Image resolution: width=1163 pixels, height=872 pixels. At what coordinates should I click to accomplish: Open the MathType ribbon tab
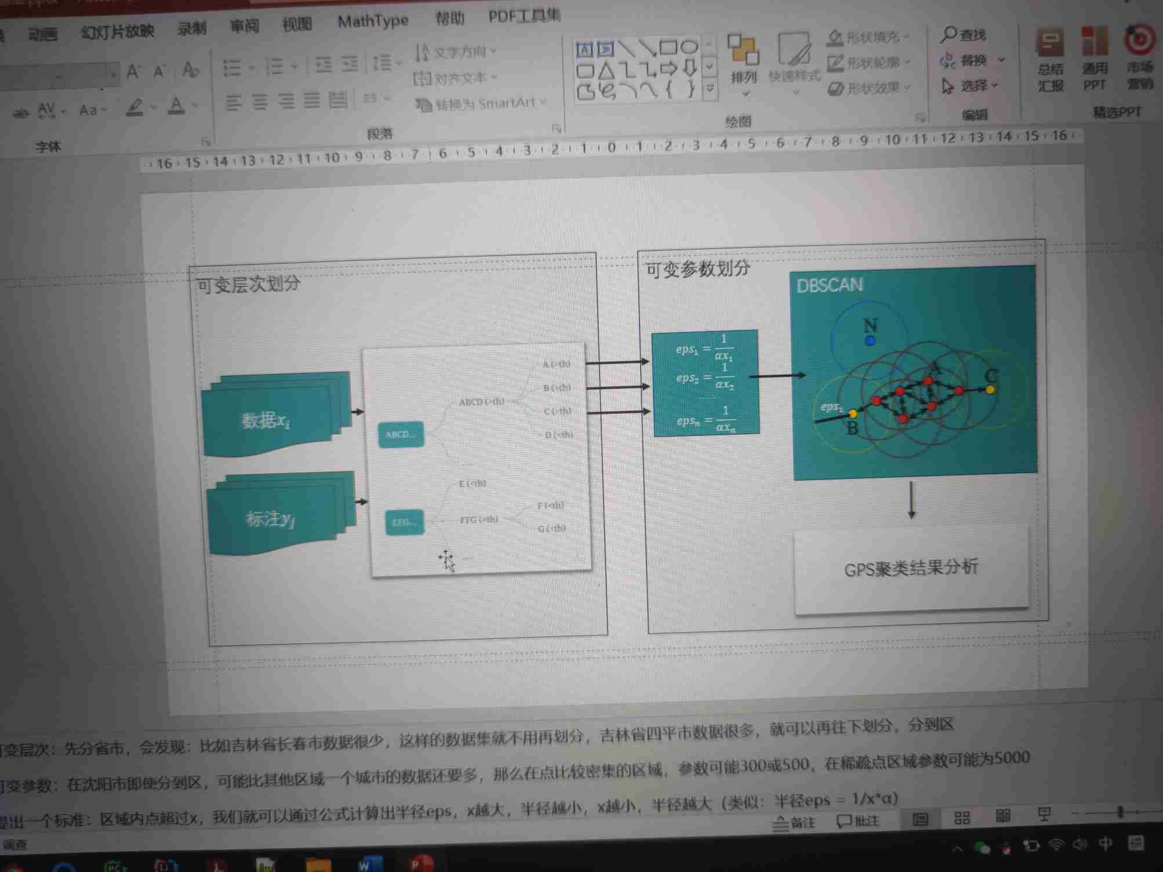click(x=373, y=21)
